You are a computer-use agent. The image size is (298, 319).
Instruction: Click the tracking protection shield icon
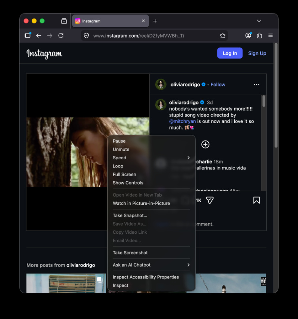86,36
